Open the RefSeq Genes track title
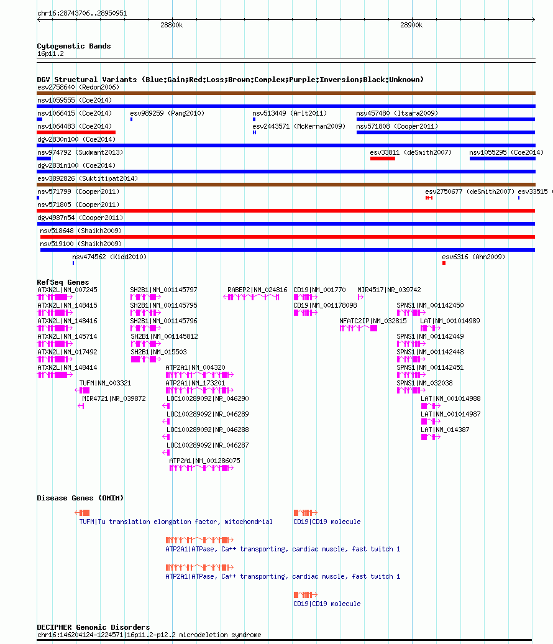 click(x=63, y=282)
